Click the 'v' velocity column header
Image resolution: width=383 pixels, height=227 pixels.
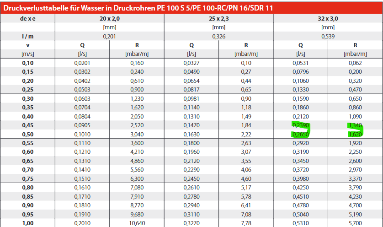(x=27, y=45)
